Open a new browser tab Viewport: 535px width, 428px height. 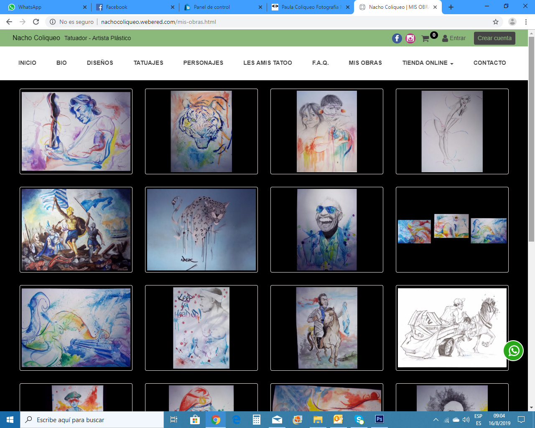pyautogui.click(x=451, y=7)
